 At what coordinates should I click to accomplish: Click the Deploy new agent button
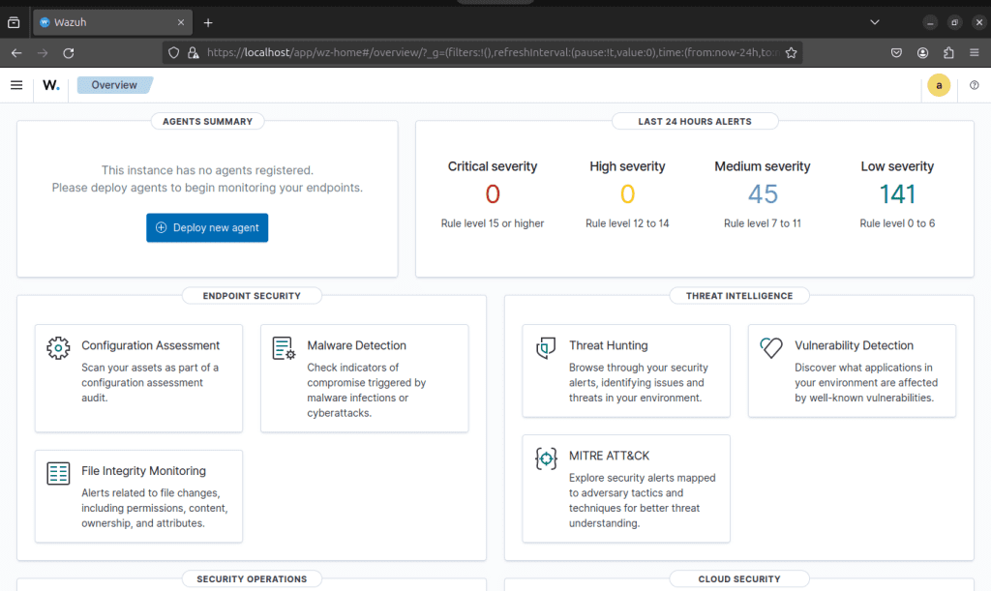pos(207,228)
